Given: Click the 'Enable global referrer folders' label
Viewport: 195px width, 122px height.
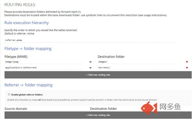Looking at the screenshot, I should (27, 95).
